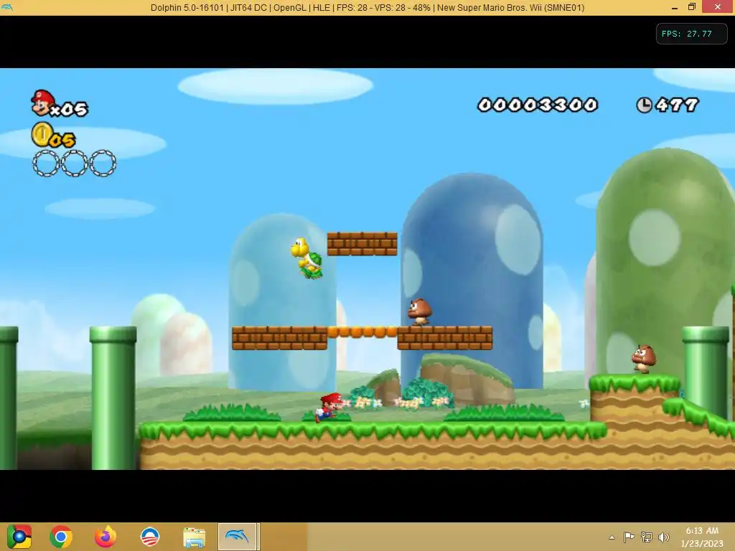
Task: Click the timer clock icon
Action: pyautogui.click(x=644, y=105)
